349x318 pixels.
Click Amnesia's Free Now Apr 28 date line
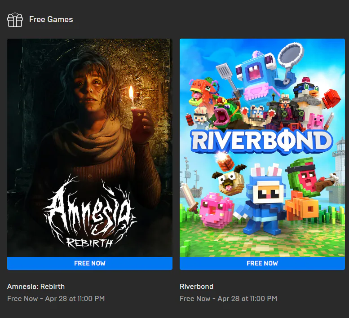click(56, 299)
